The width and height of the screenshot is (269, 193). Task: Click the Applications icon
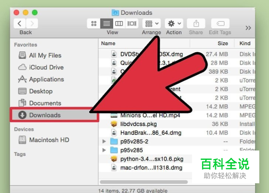tap(22, 79)
